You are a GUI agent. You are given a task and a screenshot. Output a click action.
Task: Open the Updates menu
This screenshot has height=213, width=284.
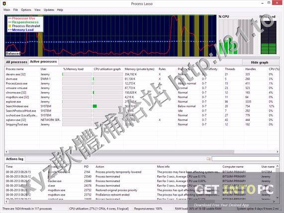pos(49,10)
